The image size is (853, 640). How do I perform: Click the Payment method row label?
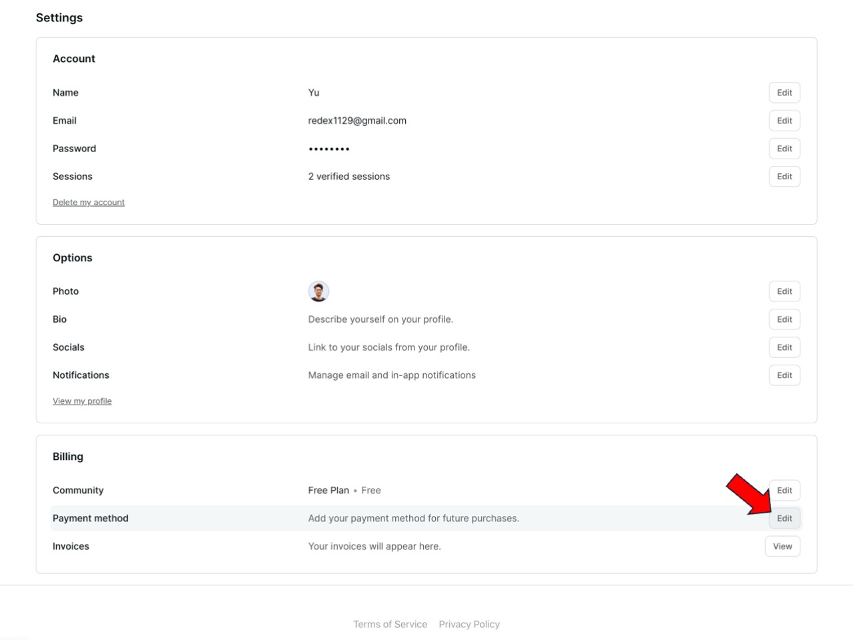[91, 519]
